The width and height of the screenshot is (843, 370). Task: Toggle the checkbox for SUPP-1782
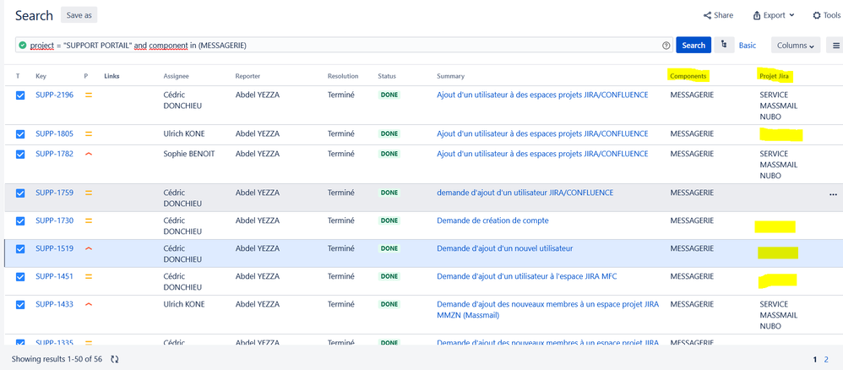coord(20,155)
